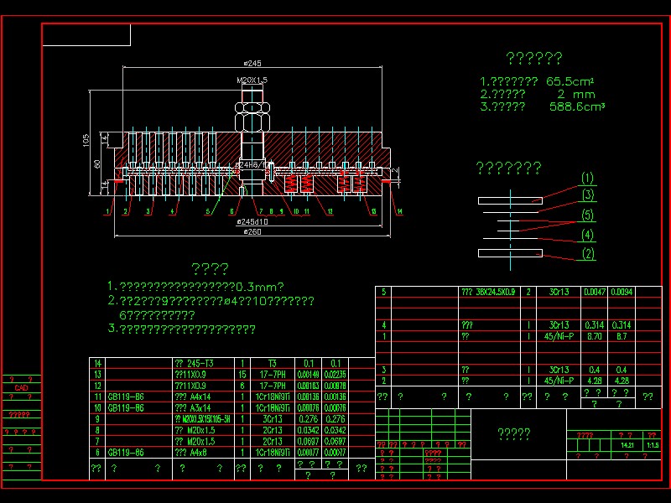Screen dimensions: 671x503
Task: Select part balloon number 1
Action: tap(107, 211)
